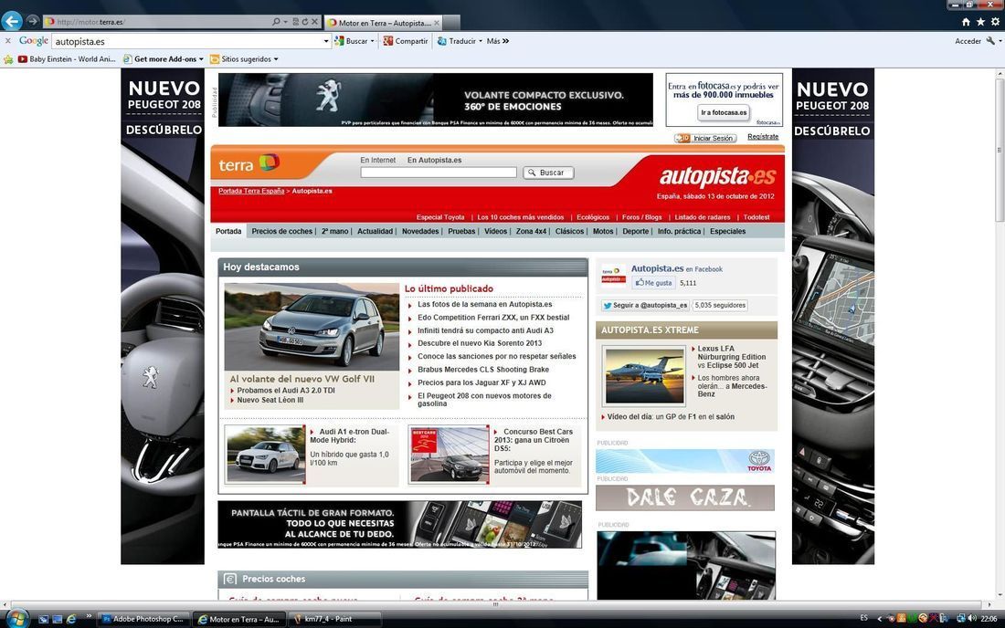Click the Toyota advertisement banner
The height and width of the screenshot is (628, 1005).
[x=685, y=461]
